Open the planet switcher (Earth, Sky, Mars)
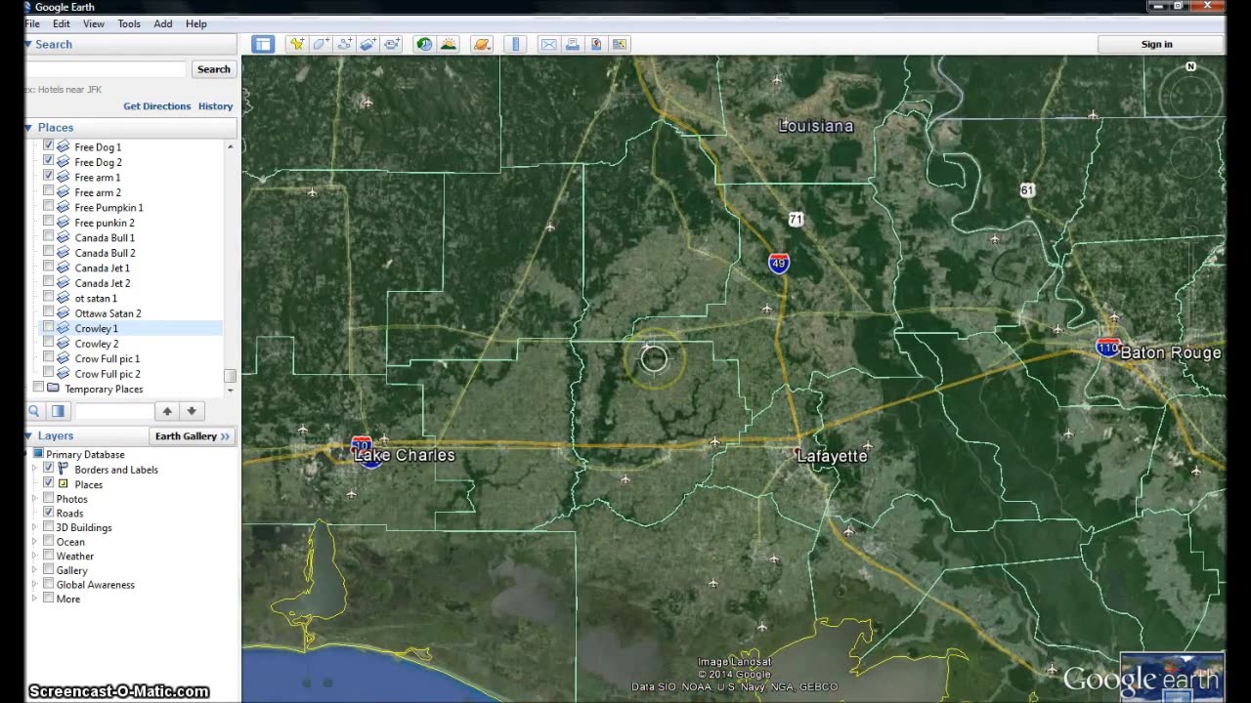This screenshot has height=703, width=1251. pos(481,44)
